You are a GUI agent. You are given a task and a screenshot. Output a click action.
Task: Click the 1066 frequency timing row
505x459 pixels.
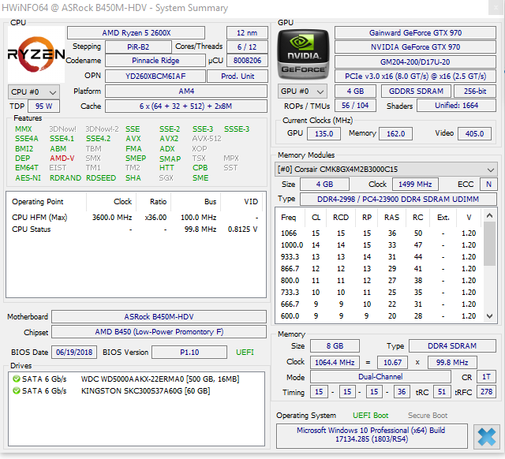pyautogui.click(x=379, y=233)
